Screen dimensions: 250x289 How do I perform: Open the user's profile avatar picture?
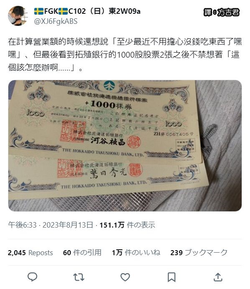click(18, 16)
